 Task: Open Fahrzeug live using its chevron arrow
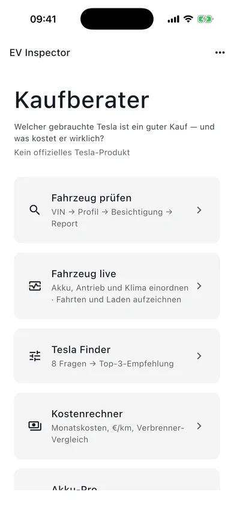pyautogui.click(x=199, y=286)
